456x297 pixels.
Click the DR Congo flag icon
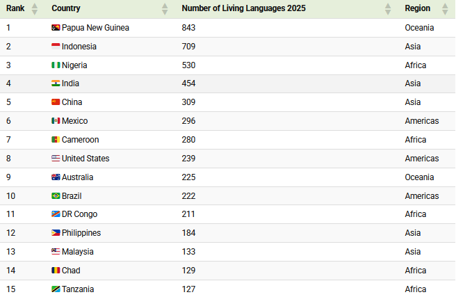(56, 214)
